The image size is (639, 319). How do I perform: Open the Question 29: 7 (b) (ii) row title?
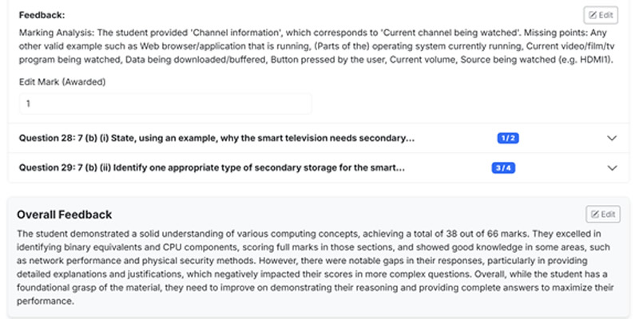[212, 168]
